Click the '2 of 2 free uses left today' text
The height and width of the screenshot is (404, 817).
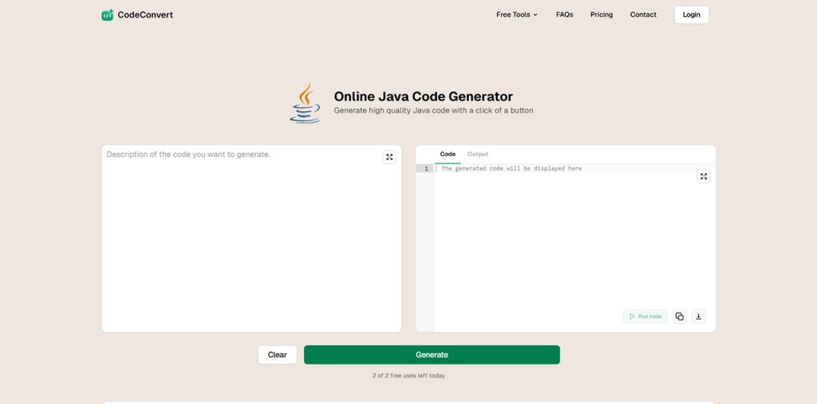tap(408, 375)
